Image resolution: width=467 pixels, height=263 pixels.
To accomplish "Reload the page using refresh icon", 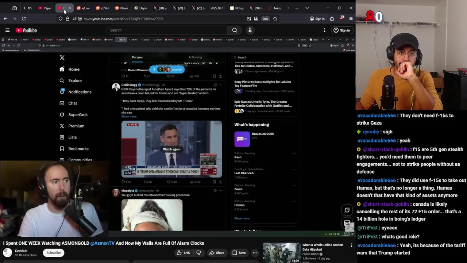I will pos(24,19).
